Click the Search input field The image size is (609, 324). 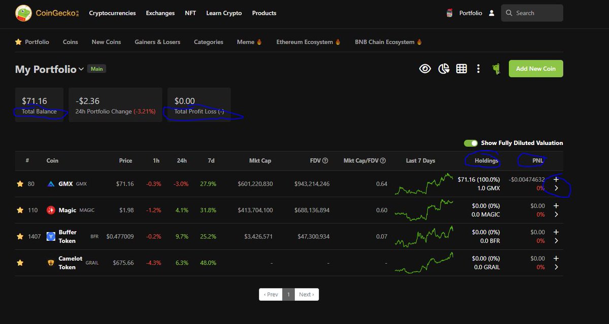click(532, 13)
